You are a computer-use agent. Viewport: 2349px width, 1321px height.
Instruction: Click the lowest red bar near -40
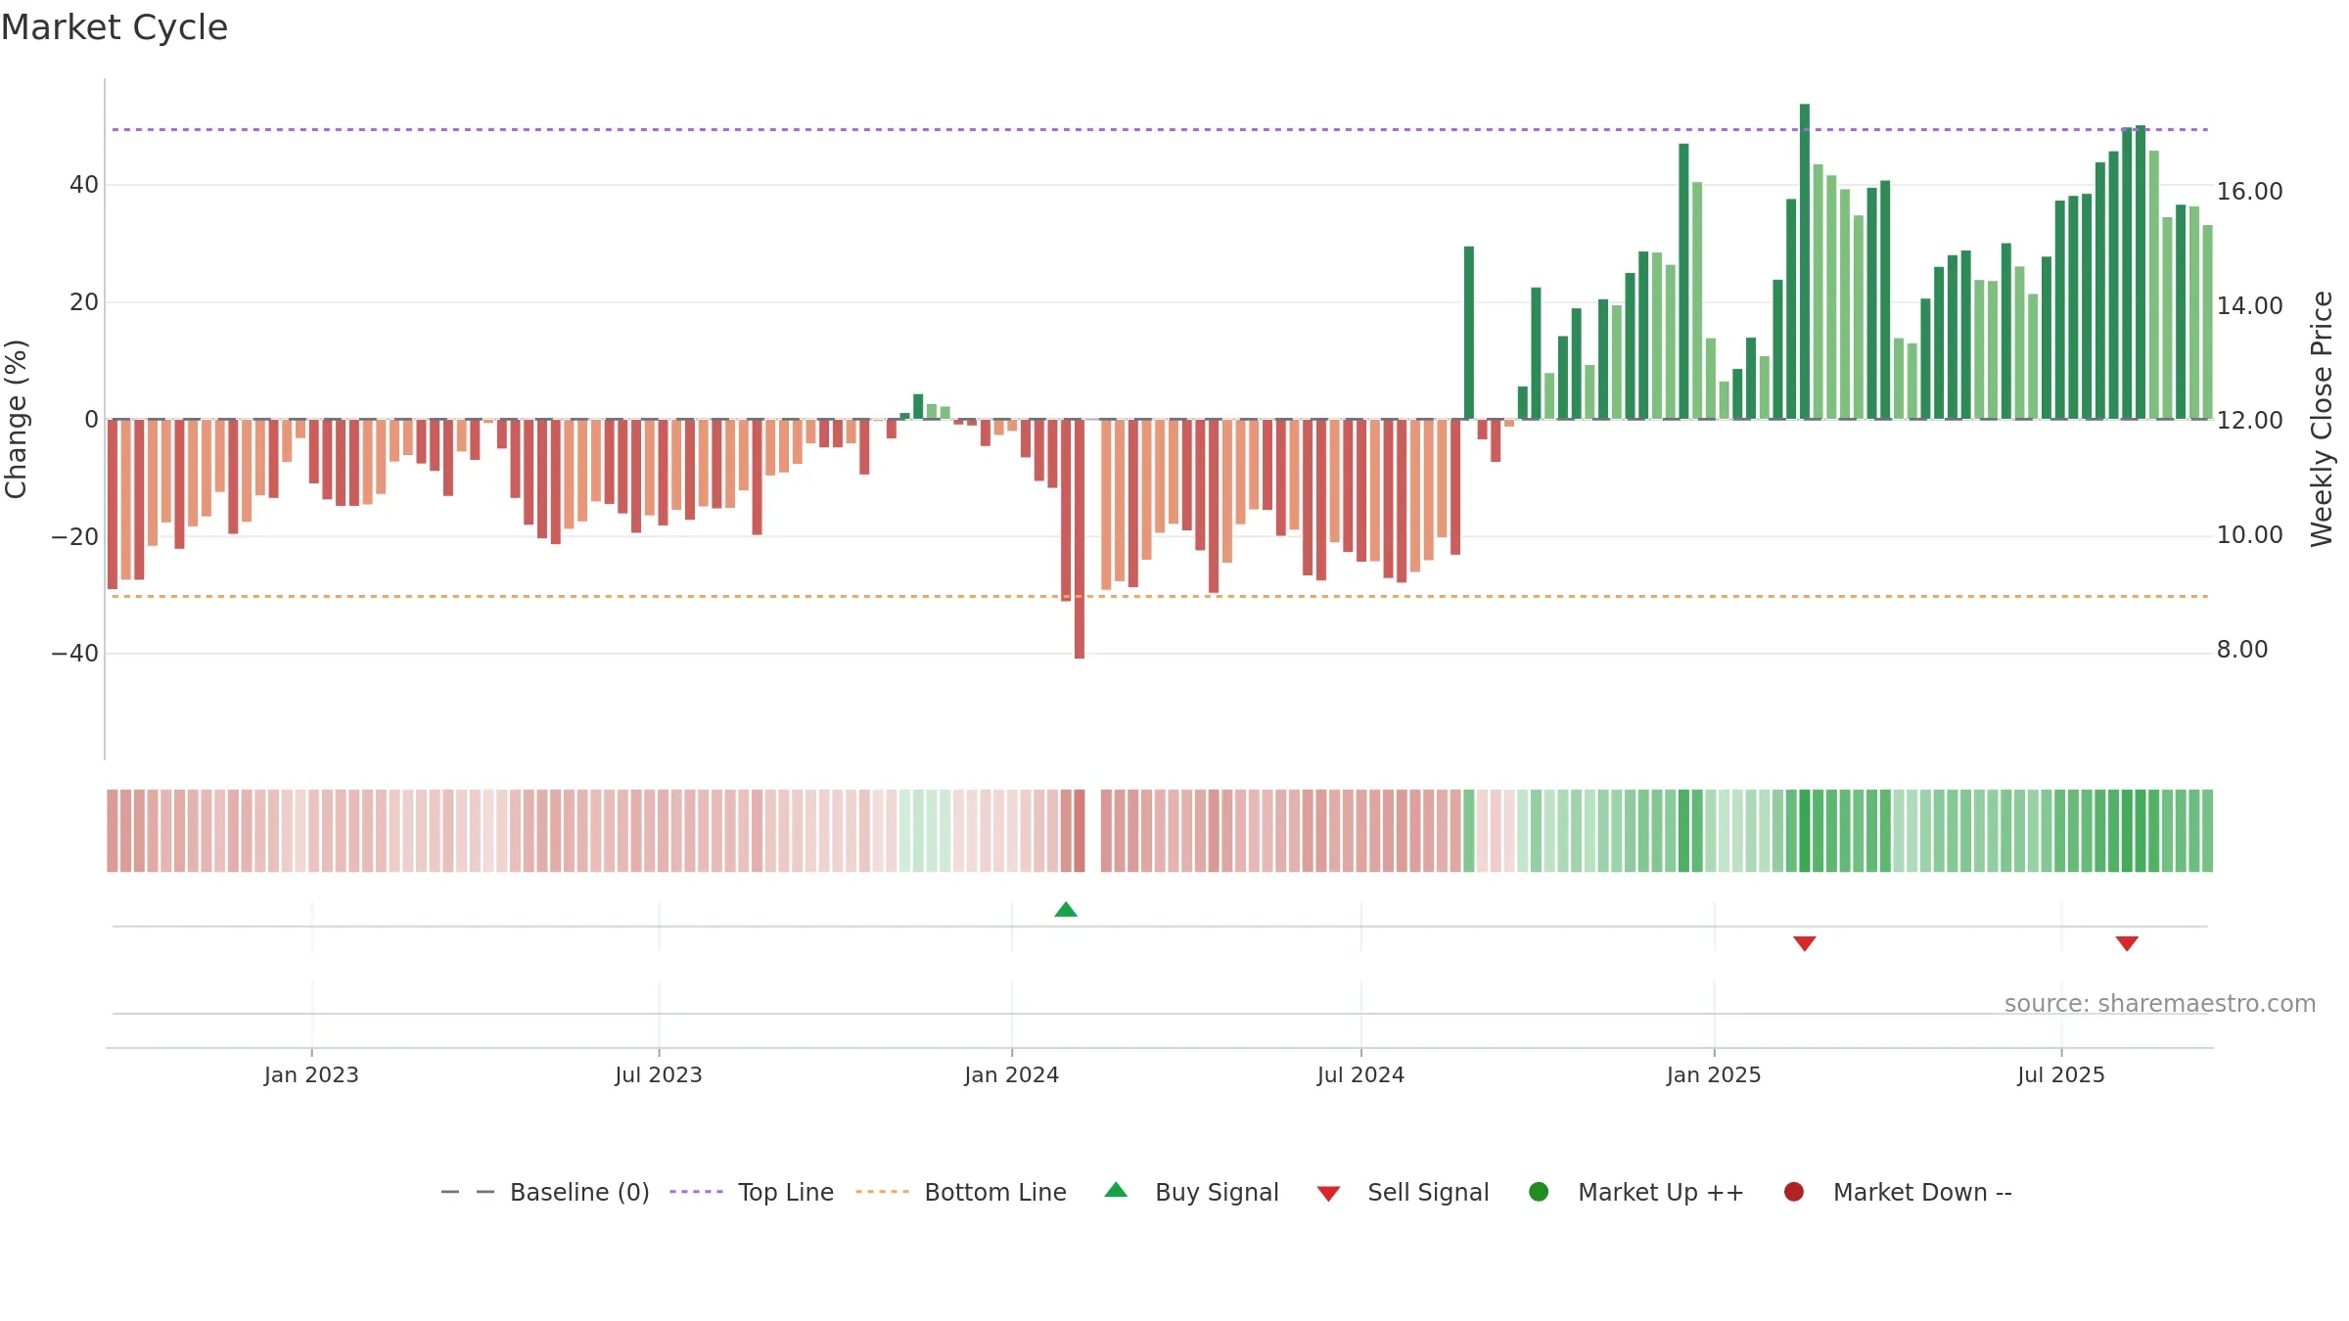[1080, 539]
